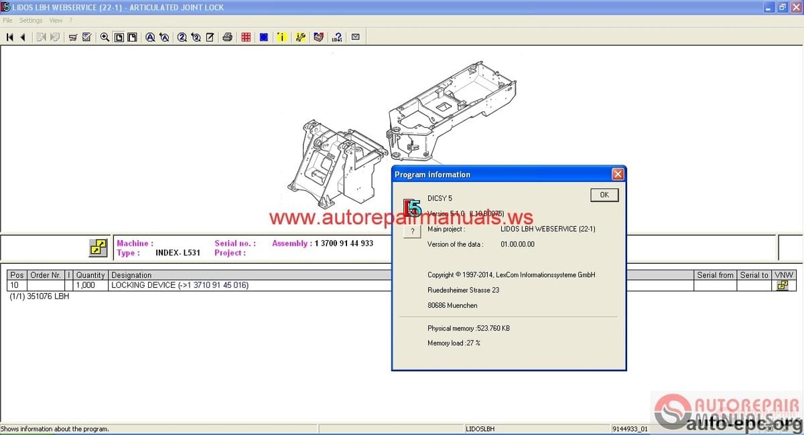Click the circled 2 search icon

pos(182,37)
